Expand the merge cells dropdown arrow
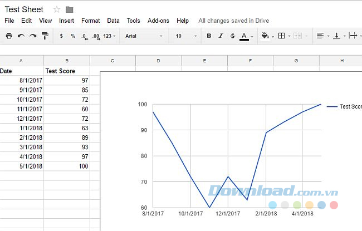This screenshot has width=362, height=231. coord(306,36)
